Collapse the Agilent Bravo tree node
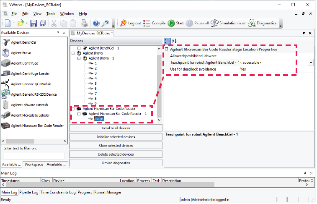Screen dimensions: 317x204 point(73,53)
